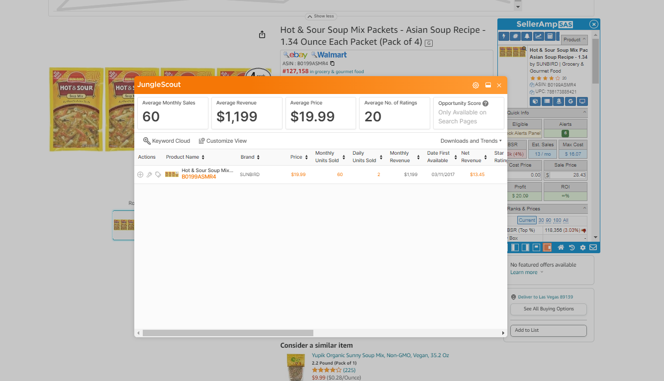Select 180-day range in Ranks & Prices
This screenshot has height=381, width=664.
point(557,220)
